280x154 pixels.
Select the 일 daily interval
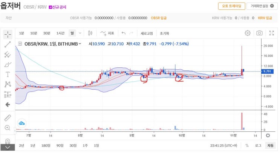(x=72, y=33)
